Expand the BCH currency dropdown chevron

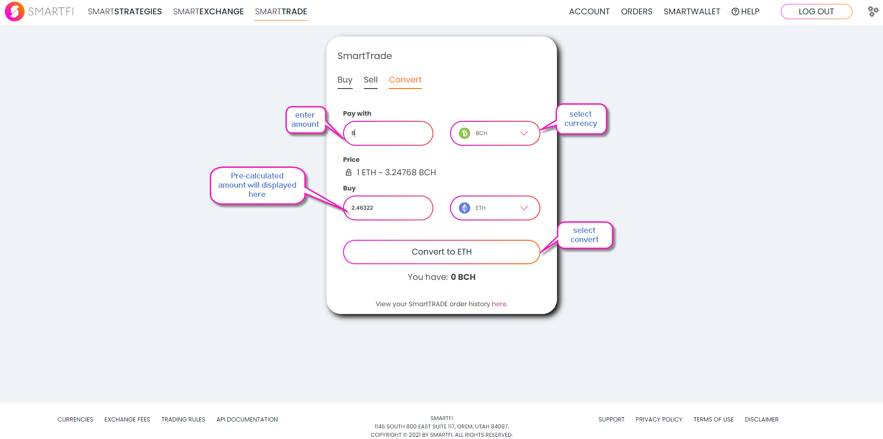524,133
